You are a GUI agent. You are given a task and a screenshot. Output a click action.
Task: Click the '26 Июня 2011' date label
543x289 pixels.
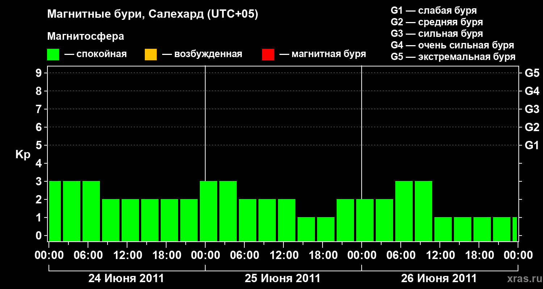coord(439,279)
